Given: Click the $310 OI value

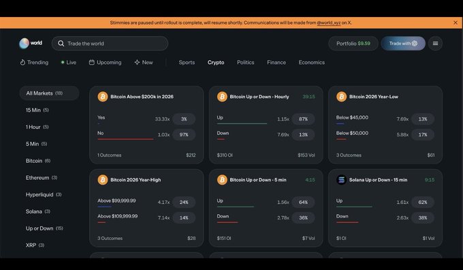Looking at the screenshot, I should (225, 155).
